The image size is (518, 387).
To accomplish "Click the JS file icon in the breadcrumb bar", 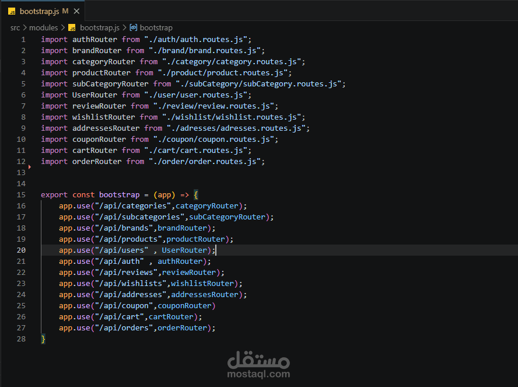I will tap(72, 27).
